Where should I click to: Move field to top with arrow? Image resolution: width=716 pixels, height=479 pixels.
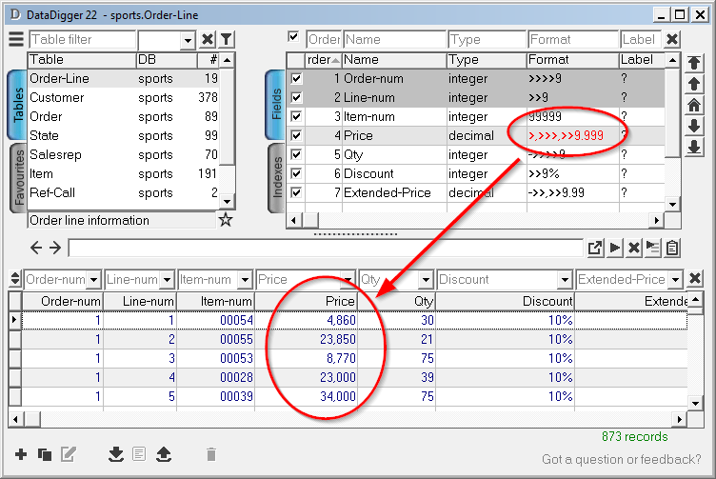point(694,63)
